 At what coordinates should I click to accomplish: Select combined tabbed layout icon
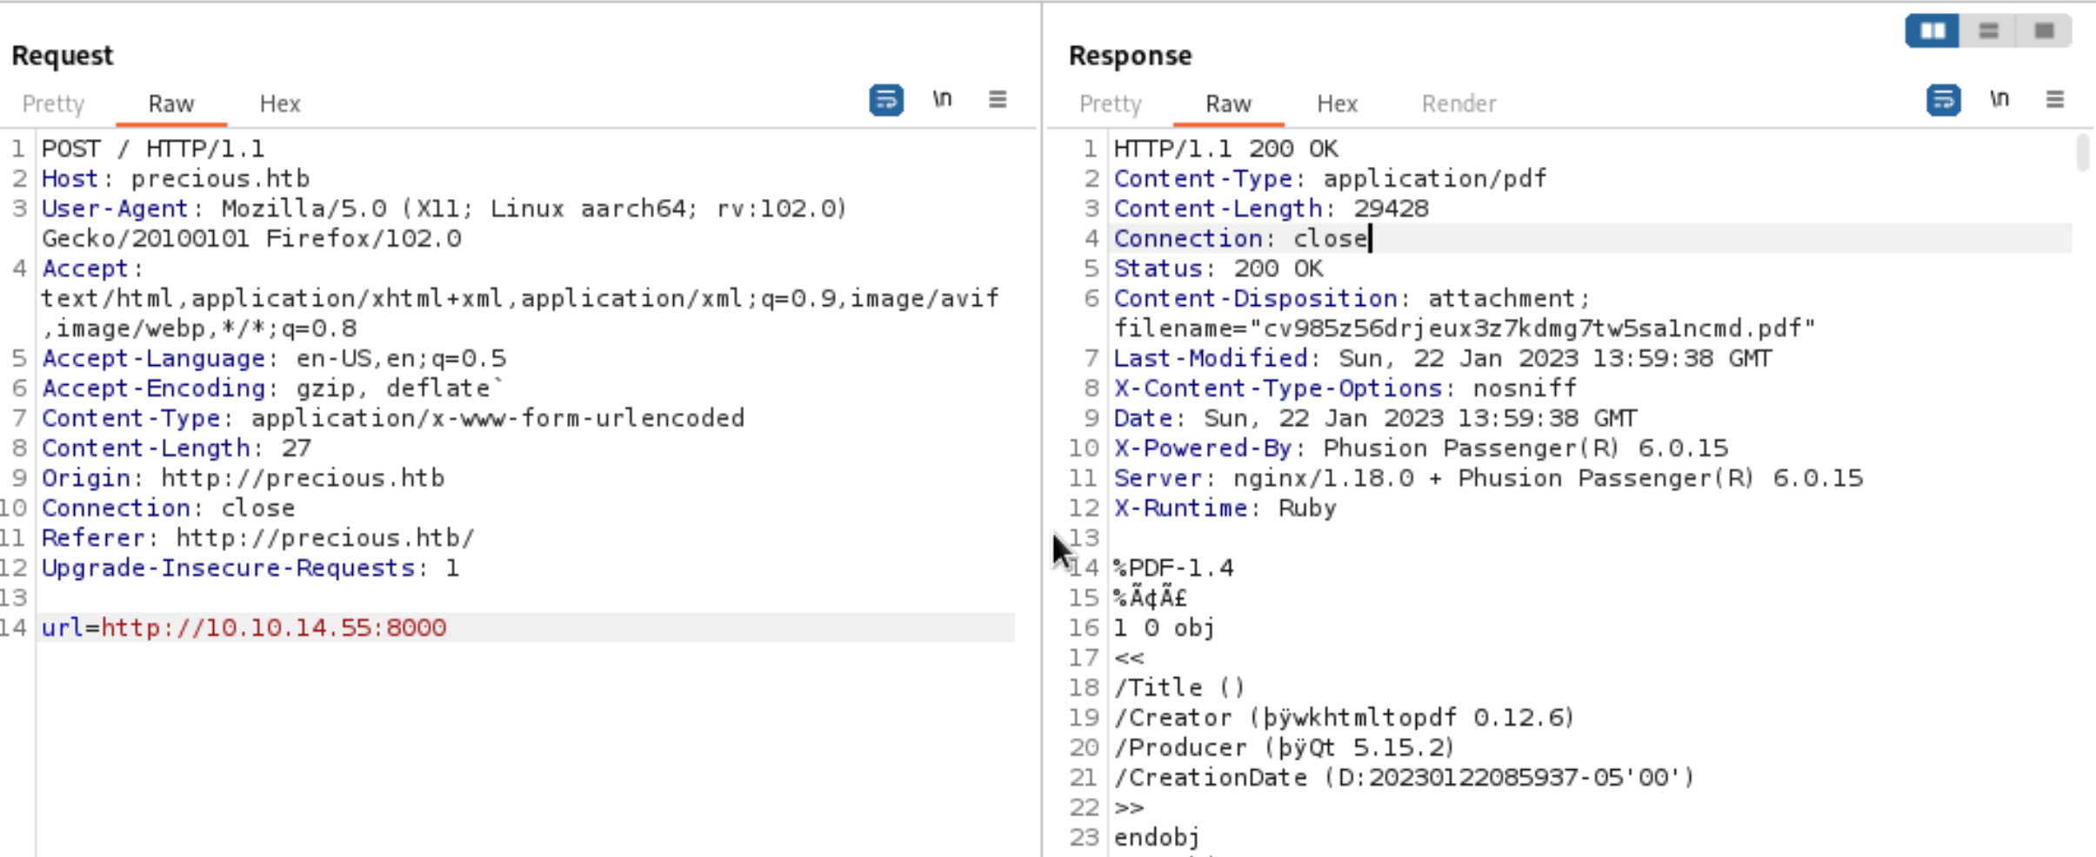pyautogui.click(x=2044, y=31)
